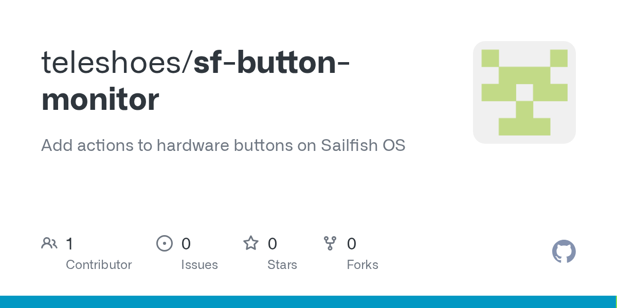The width and height of the screenshot is (617, 308).
Task: Click the Issues circle-dot icon
Action: point(165,243)
